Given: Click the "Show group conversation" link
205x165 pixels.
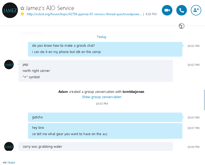Looking at the screenshot, I should 102,97.
